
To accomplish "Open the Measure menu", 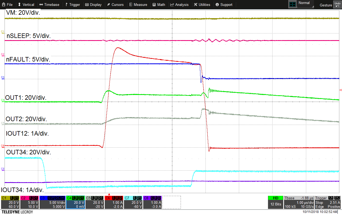I will 138,5.
